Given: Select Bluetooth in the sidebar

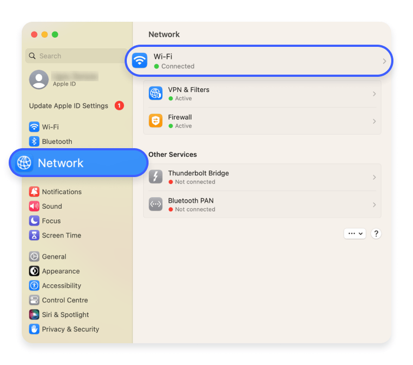Looking at the screenshot, I should (x=57, y=141).
